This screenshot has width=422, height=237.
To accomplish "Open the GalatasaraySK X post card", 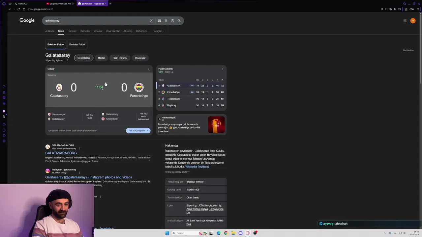I will tap(191, 124).
